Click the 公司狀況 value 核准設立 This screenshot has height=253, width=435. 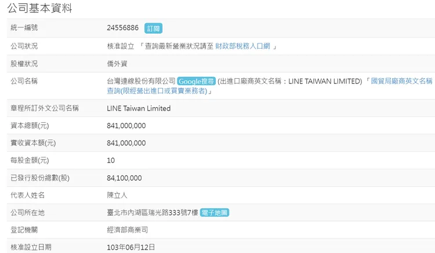(x=121, y=46)
